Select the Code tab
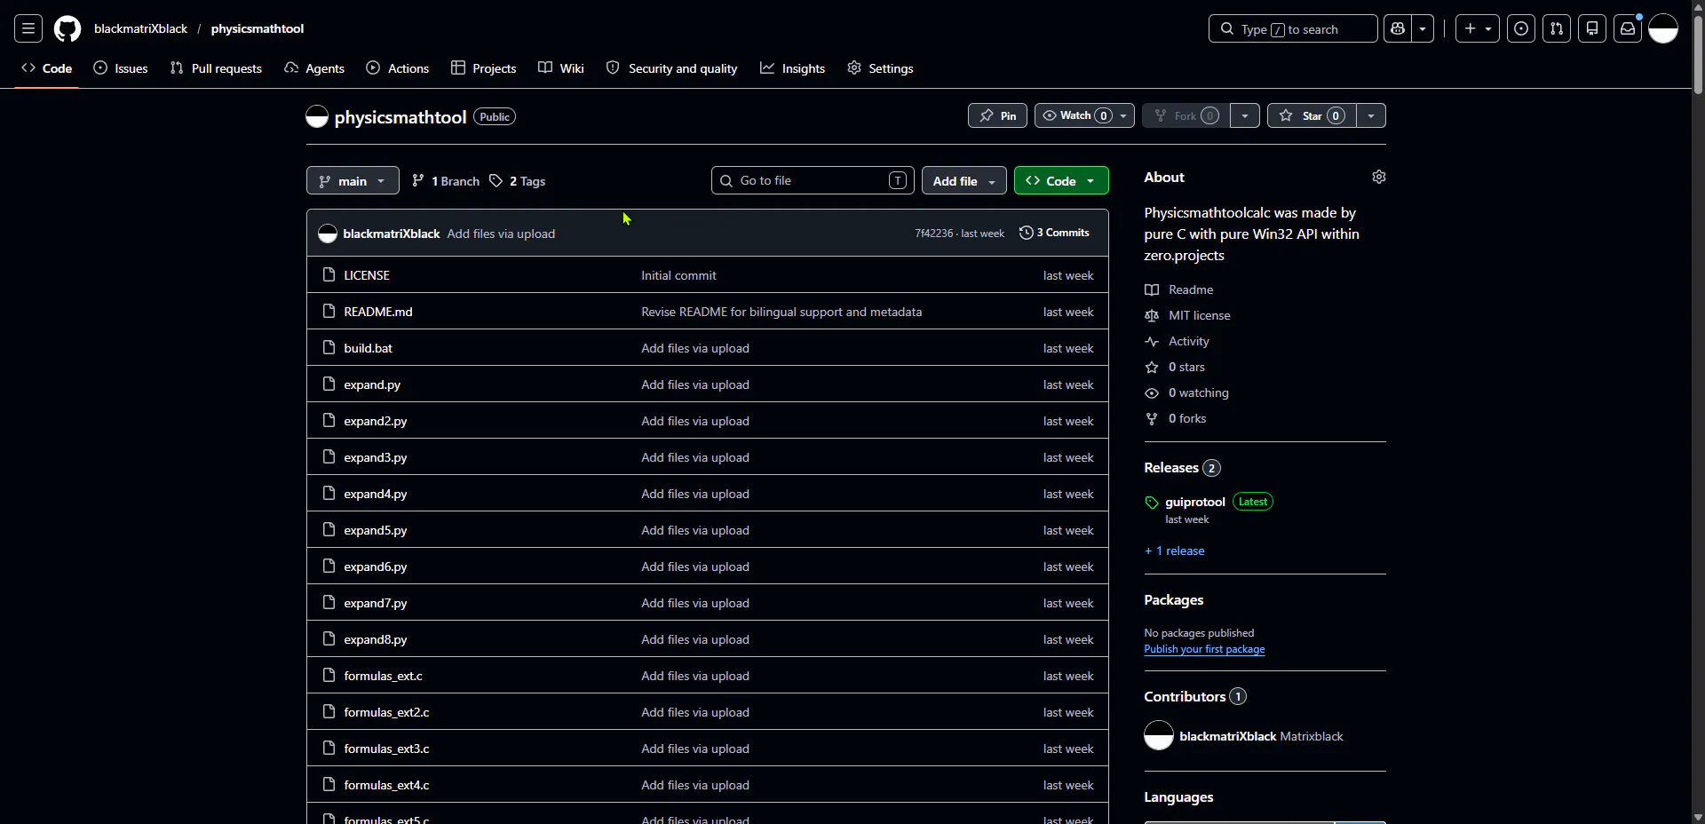 pos(47,68)
